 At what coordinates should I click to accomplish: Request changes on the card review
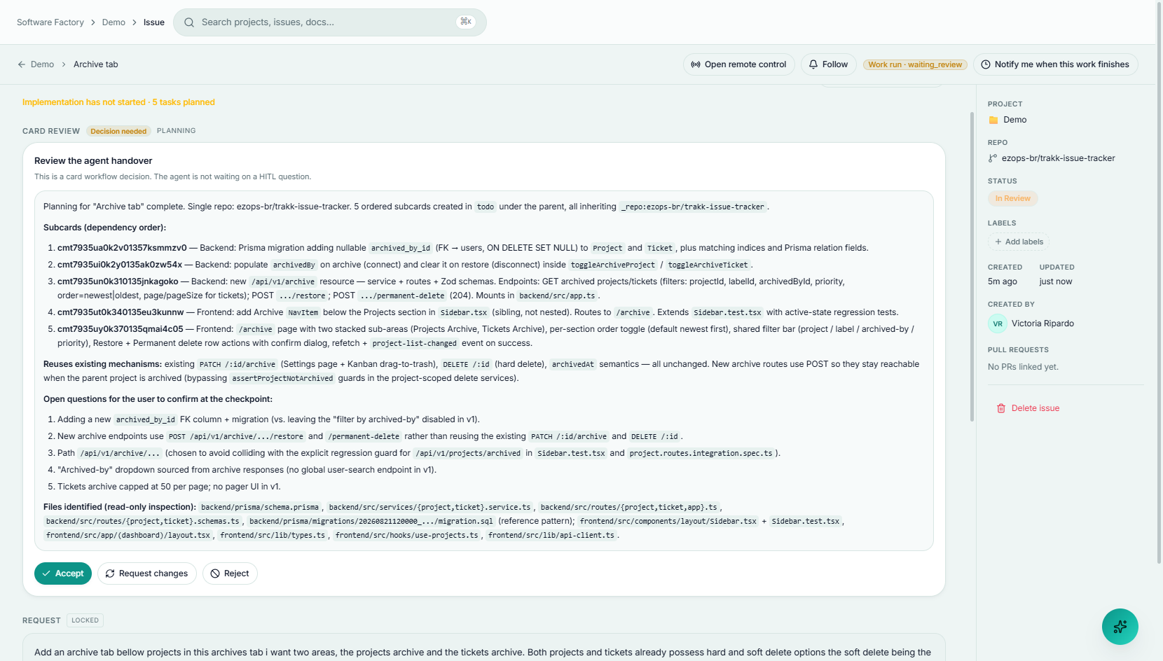147,573
